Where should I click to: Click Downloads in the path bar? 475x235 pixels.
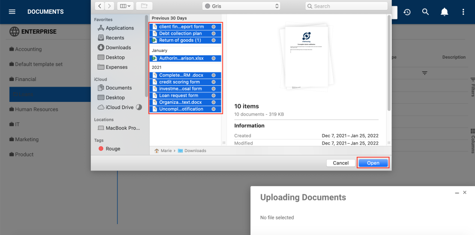tap(192, 150)
